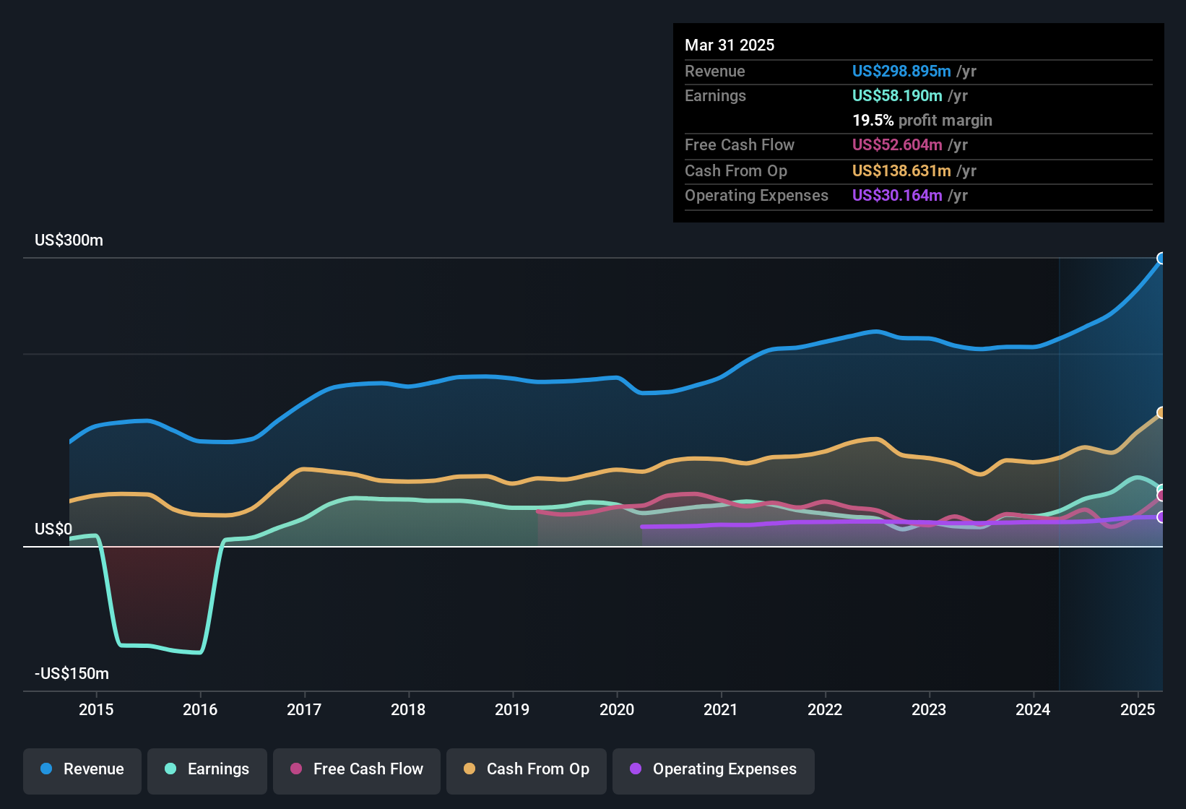Click the 2015 x-axis label
This screenshot has width=1186, height=809.
(96, 709)
